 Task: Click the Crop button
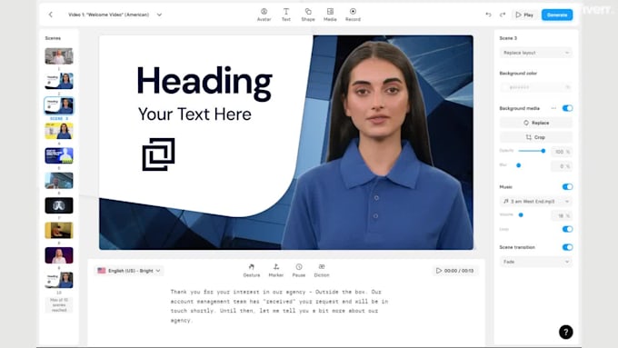point(536,137)
